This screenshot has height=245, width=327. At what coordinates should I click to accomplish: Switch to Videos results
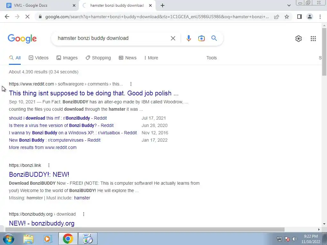(39, 58)
